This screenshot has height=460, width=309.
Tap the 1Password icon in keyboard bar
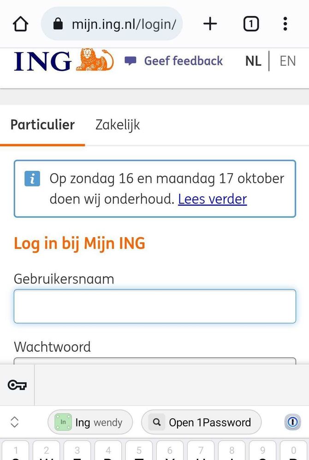292,422
